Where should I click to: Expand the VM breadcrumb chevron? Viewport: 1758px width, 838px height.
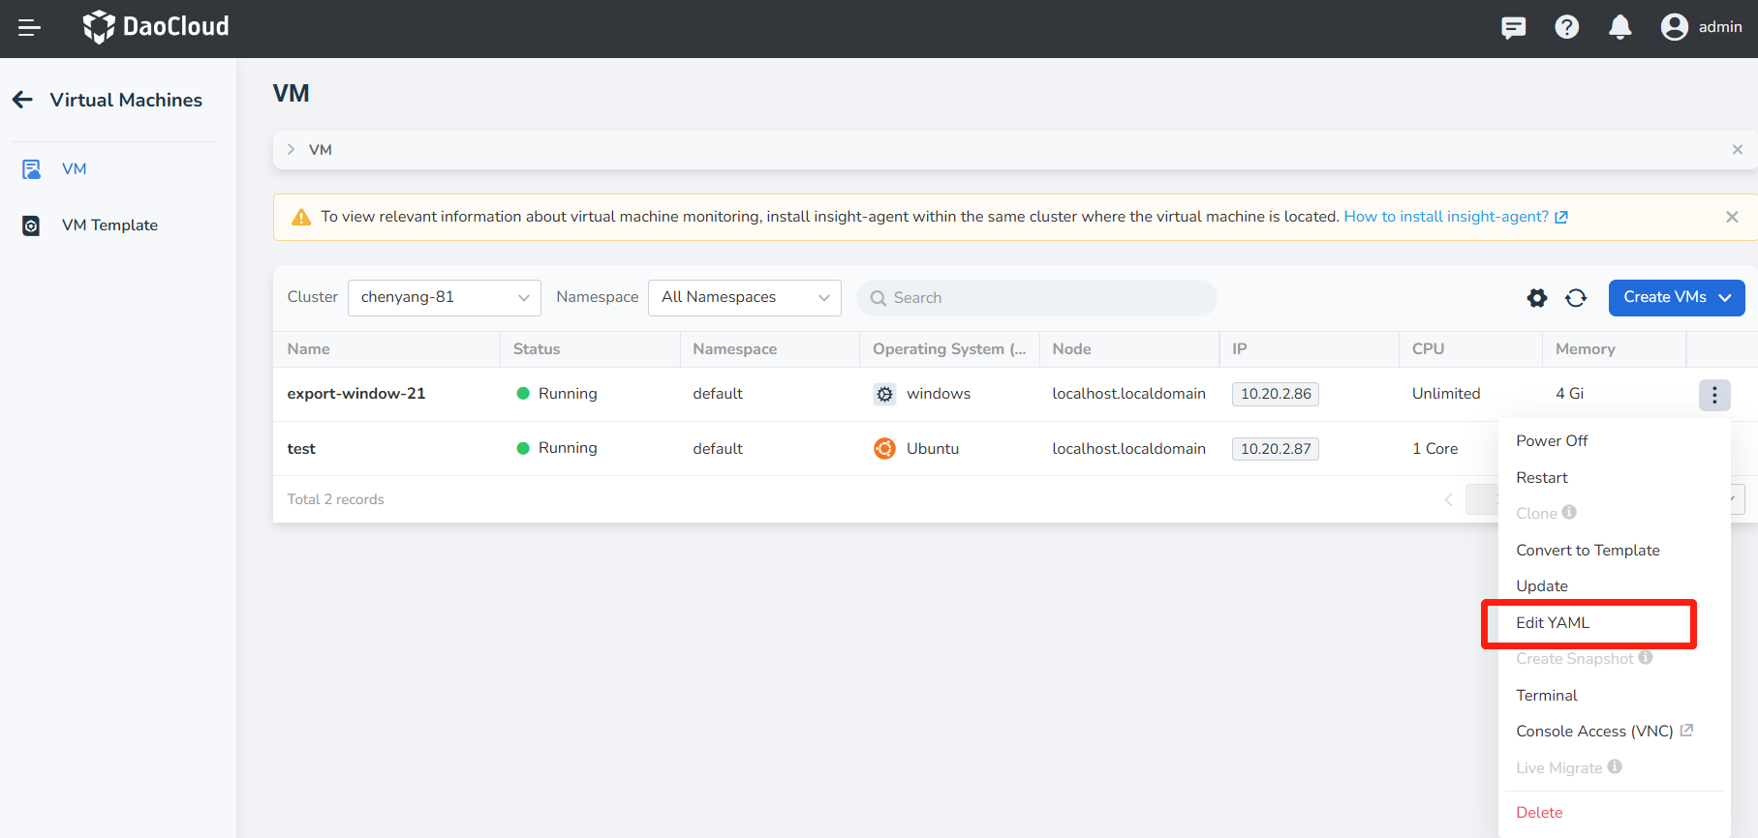coord(291,150)
